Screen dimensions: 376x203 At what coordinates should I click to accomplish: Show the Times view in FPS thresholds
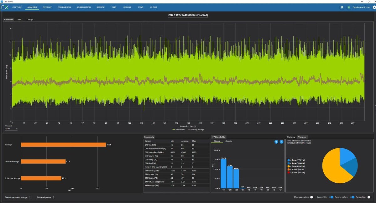[217, 141]
